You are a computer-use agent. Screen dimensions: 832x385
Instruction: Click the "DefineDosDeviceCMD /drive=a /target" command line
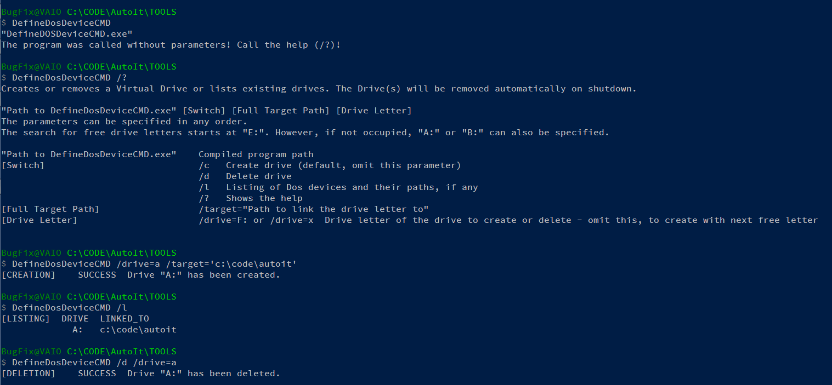click(154, 264)
